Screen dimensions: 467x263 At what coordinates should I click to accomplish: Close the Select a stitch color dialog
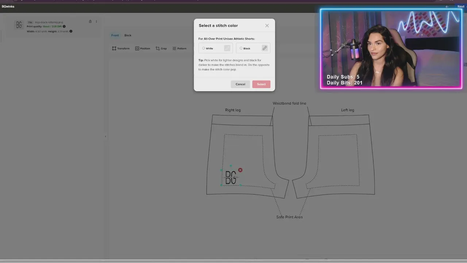coord(267,26)
